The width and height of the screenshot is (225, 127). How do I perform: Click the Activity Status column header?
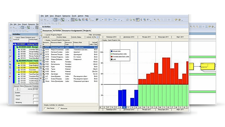coord(76,37)
